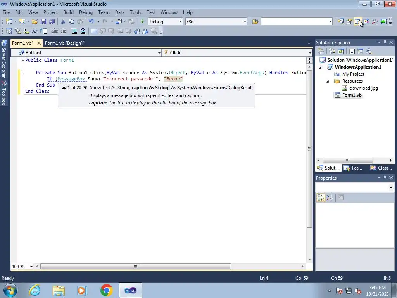Decrease line indent with the toolbar icon
397x298 pixels.
pos(55,31)
